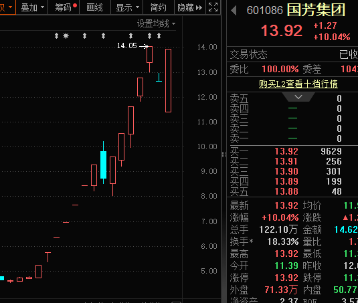Toggle fullscreen chart icon

coord(213,7)
